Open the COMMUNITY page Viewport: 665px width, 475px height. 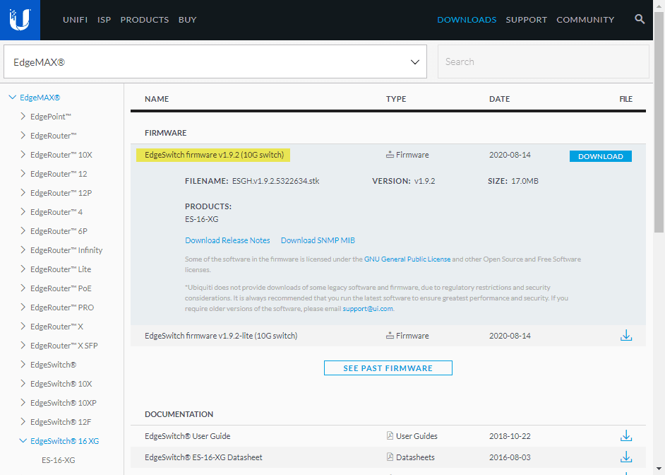(x=585, y=20)
